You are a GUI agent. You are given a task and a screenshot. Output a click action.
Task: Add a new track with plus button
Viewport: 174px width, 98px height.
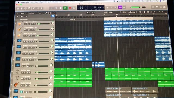[x=17, y=16]
